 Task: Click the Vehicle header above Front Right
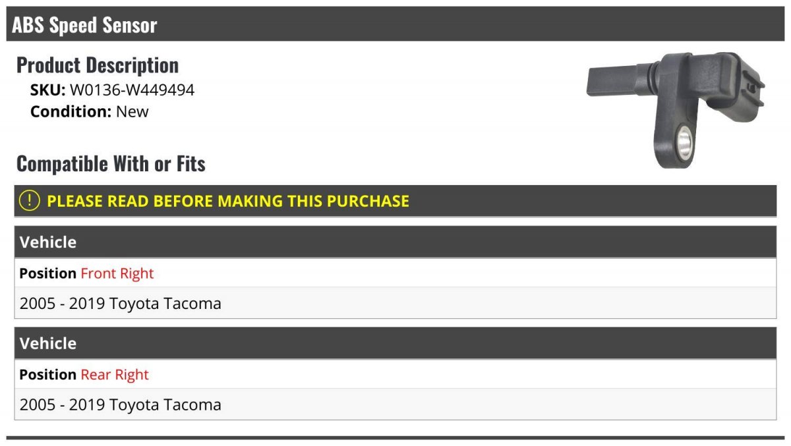48,242
